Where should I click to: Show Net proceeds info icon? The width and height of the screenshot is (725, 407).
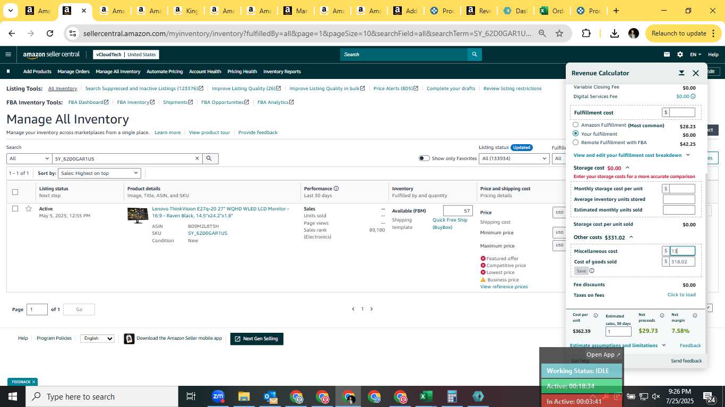coord(662,316)
